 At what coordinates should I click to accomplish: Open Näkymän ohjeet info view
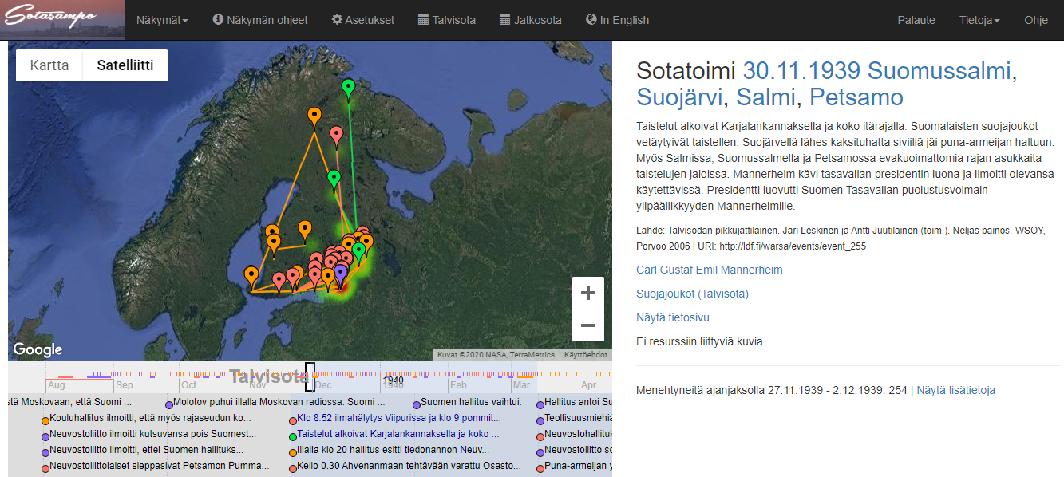pyautogui.click(x=259, y=20)
